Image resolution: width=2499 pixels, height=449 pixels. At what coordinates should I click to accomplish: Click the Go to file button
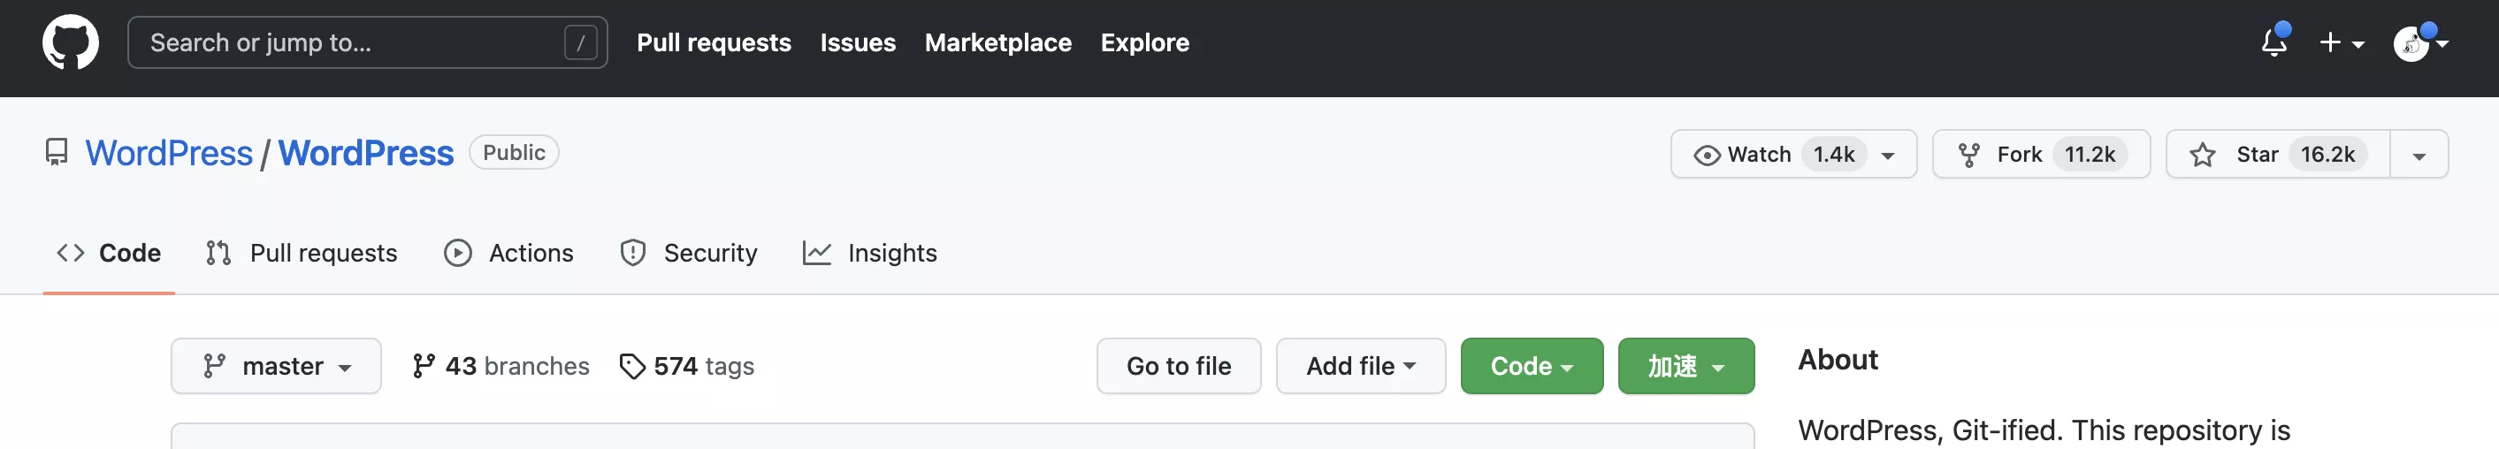coord(1178,366)
